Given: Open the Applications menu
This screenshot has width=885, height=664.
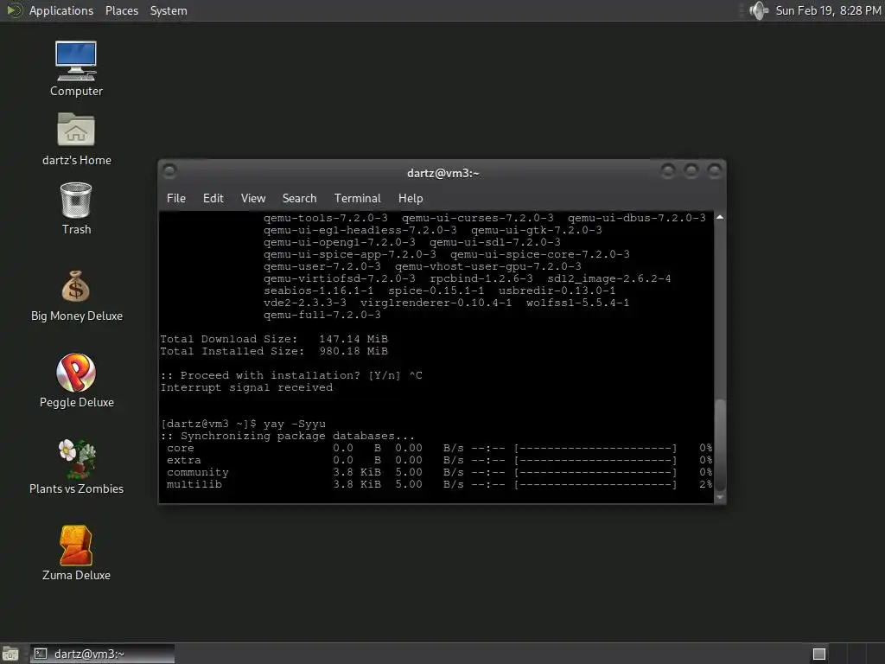Looking at the screenshot, I should click(x=61, y=10).
